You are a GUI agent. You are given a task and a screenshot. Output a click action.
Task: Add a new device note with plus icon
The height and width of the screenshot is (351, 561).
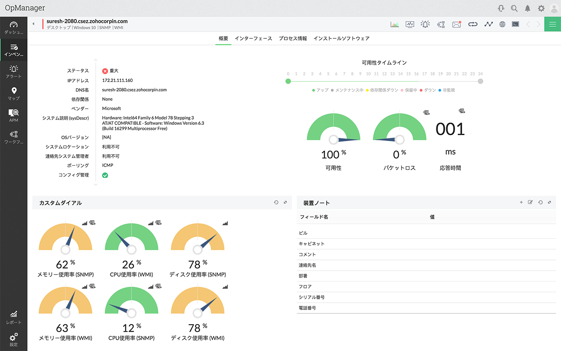coord(521,202)
